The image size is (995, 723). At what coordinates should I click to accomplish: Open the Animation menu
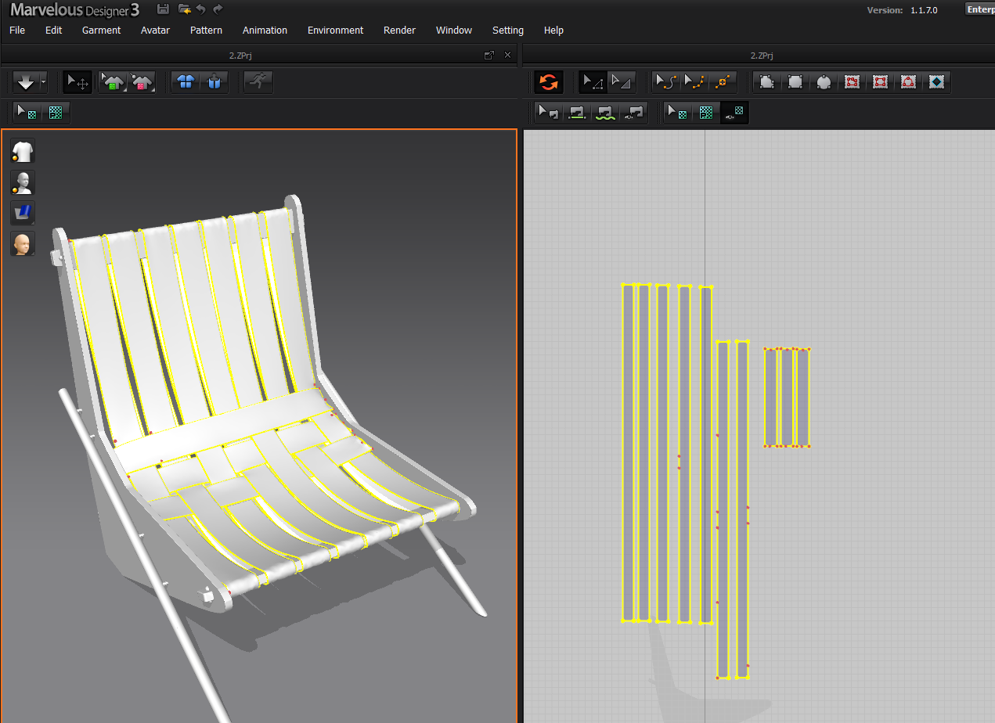pos(265,30)
